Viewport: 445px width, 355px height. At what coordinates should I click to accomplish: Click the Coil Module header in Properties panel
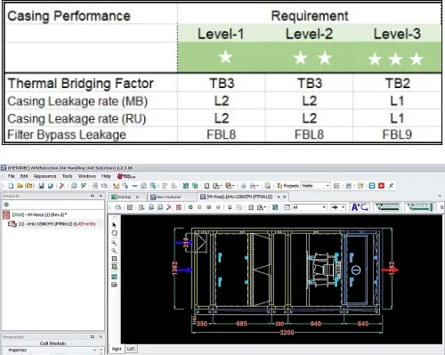tap(53, 343)
